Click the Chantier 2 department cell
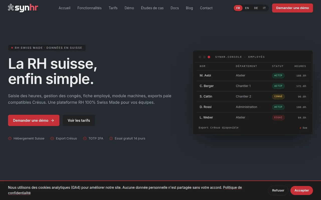Viewport: 321px width, 200px height. [x=244, y=96]
